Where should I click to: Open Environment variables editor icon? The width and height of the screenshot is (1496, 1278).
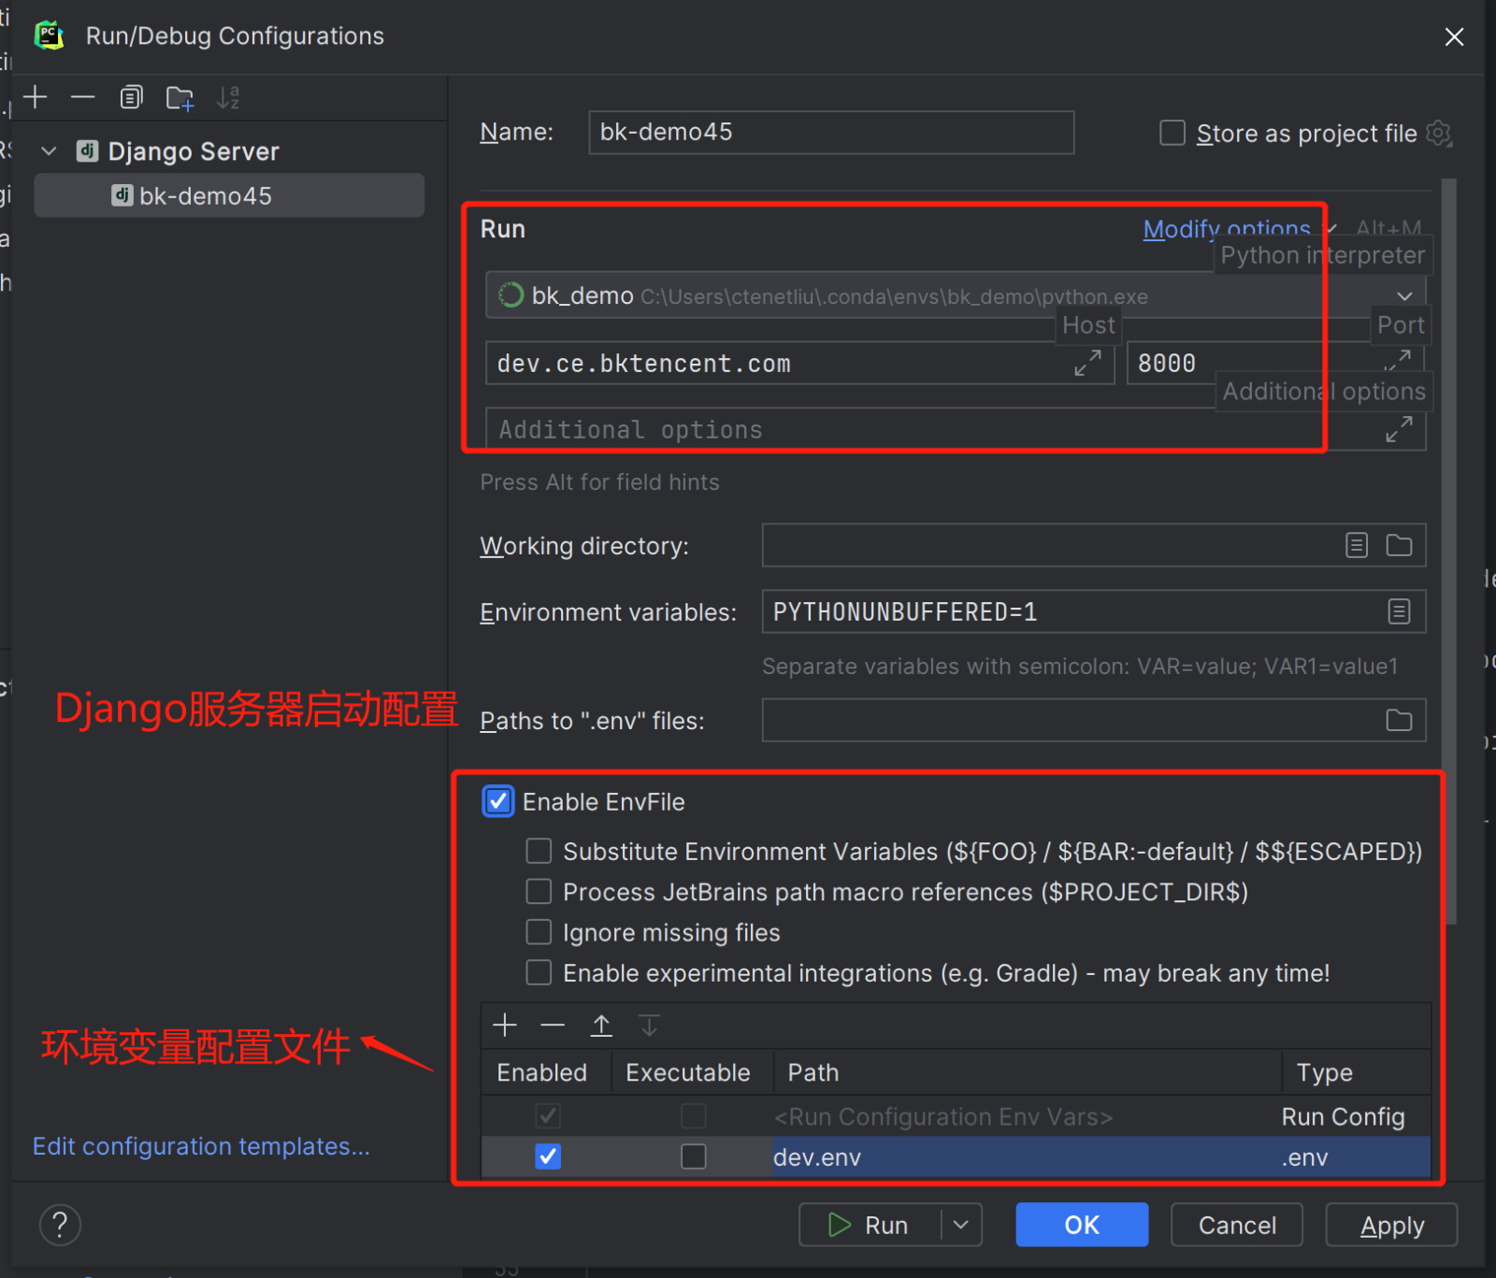pyautogui.click(x=1398, y=611)
